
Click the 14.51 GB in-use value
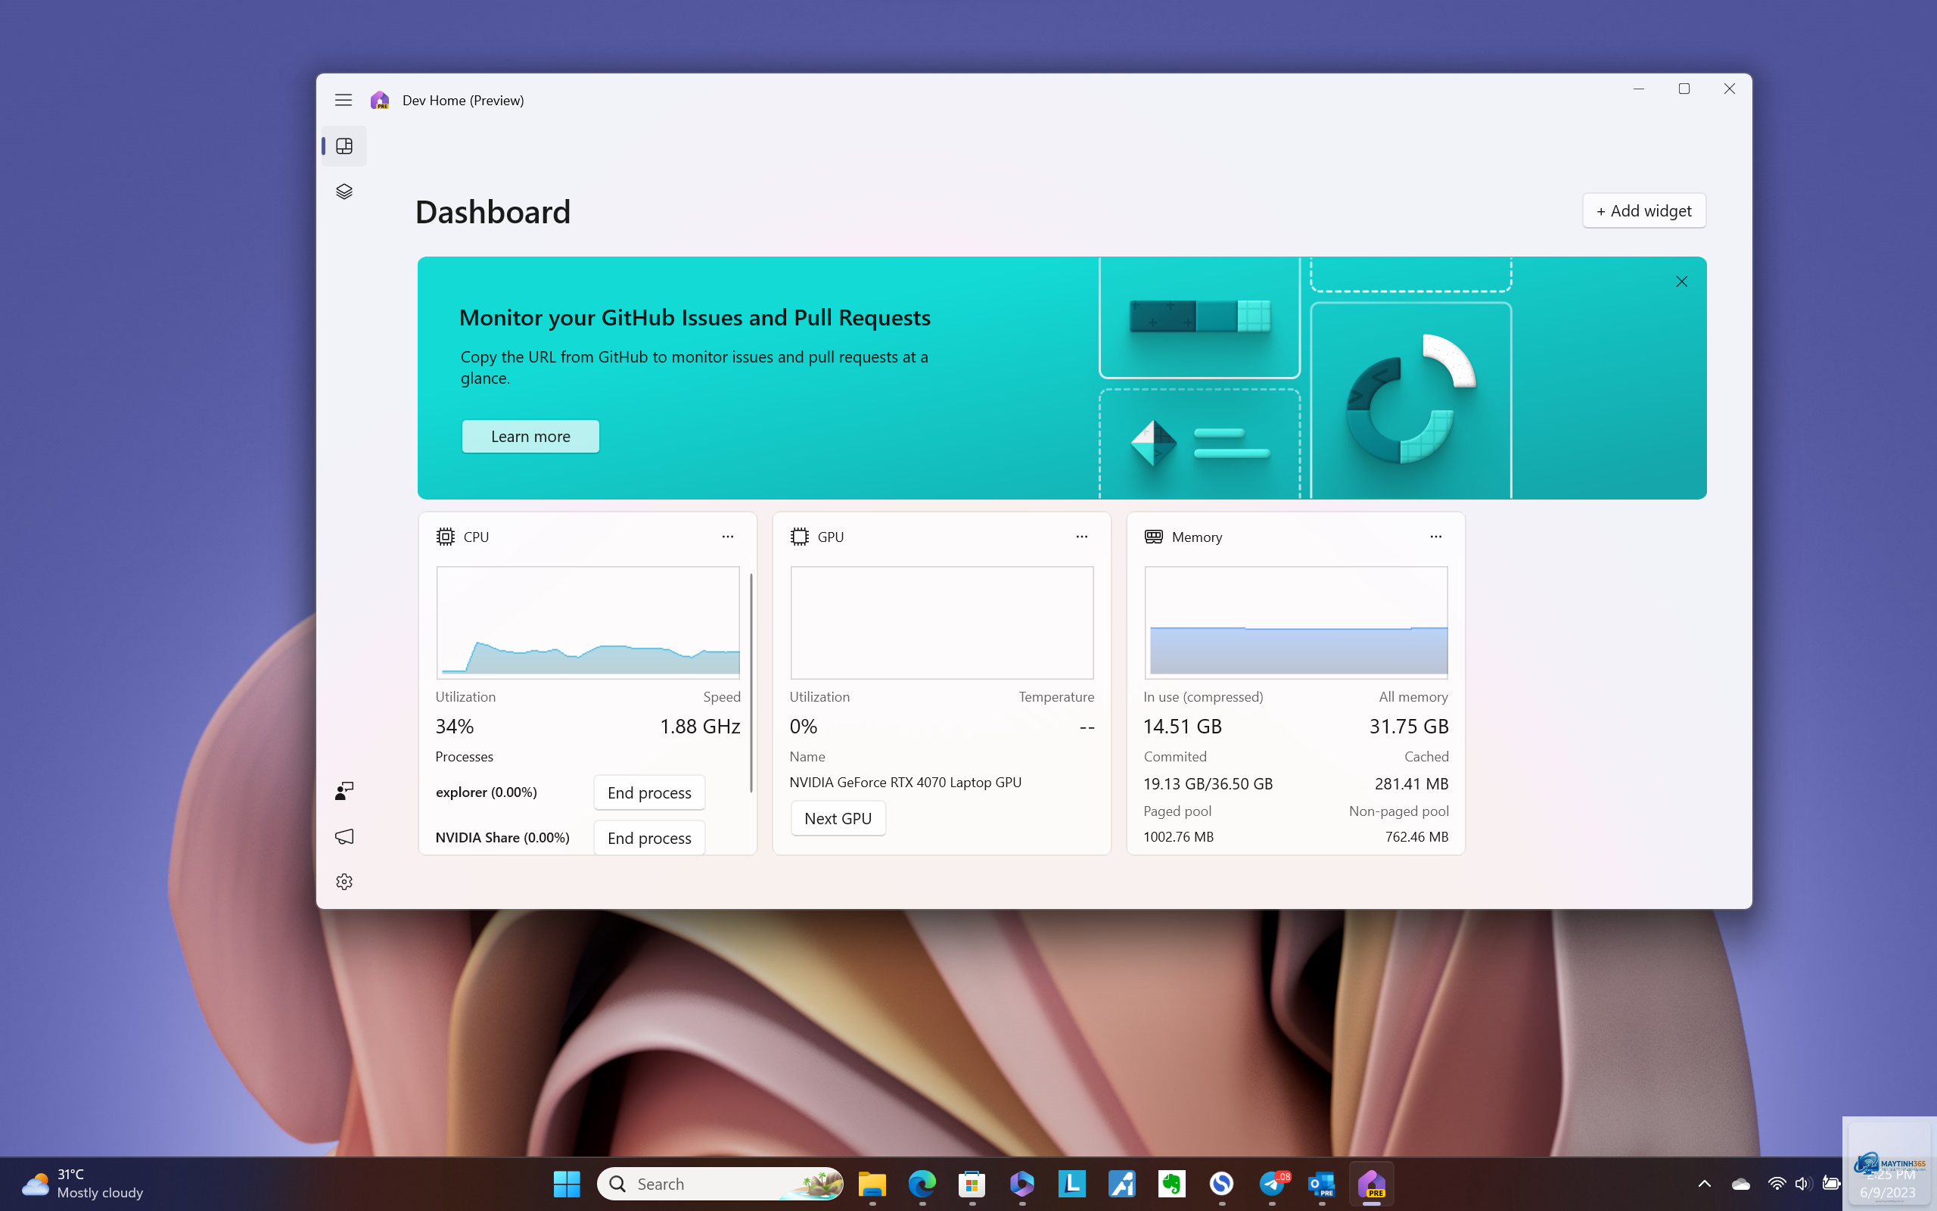tap(1182, 727)
